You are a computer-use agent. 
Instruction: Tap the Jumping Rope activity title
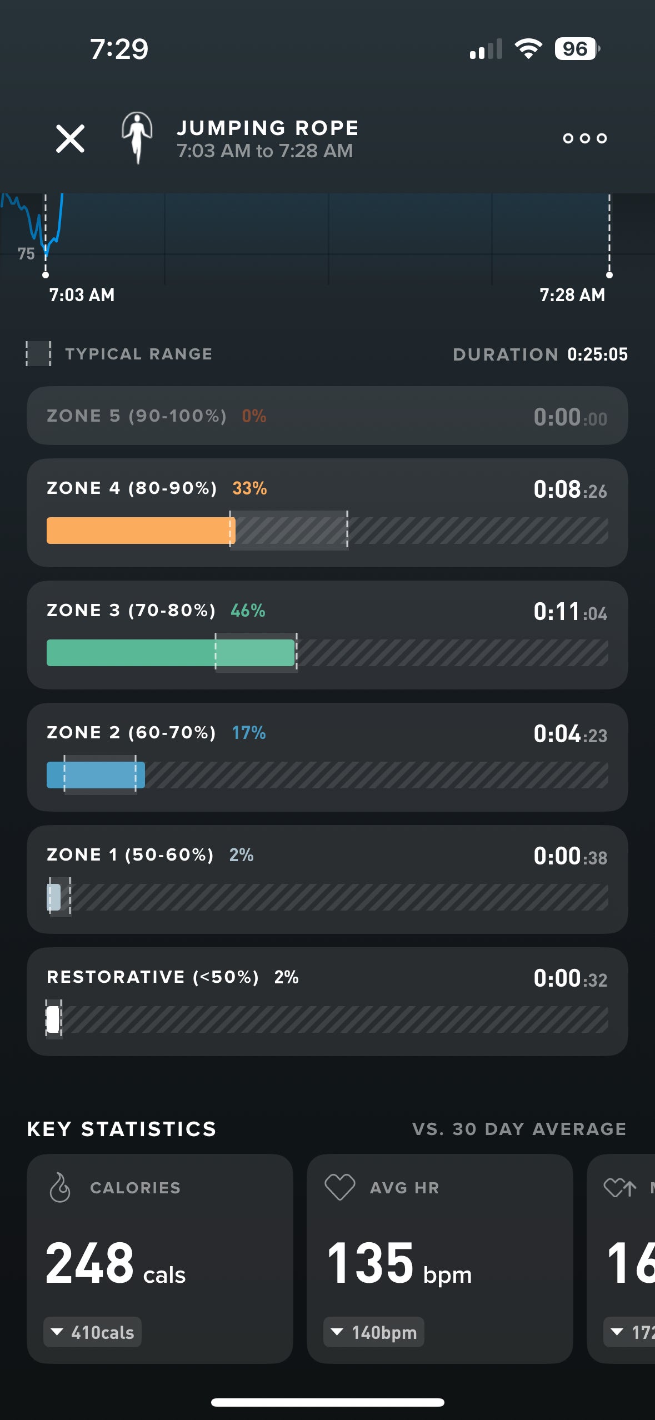(267, 128)
